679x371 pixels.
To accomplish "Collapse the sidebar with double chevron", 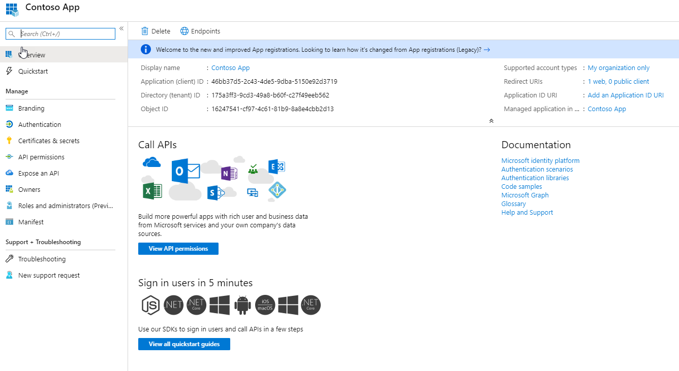I will 121,28.
